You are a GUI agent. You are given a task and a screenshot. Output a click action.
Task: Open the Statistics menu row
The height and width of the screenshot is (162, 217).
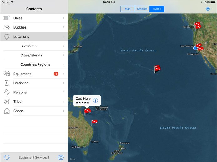[34, 83]
